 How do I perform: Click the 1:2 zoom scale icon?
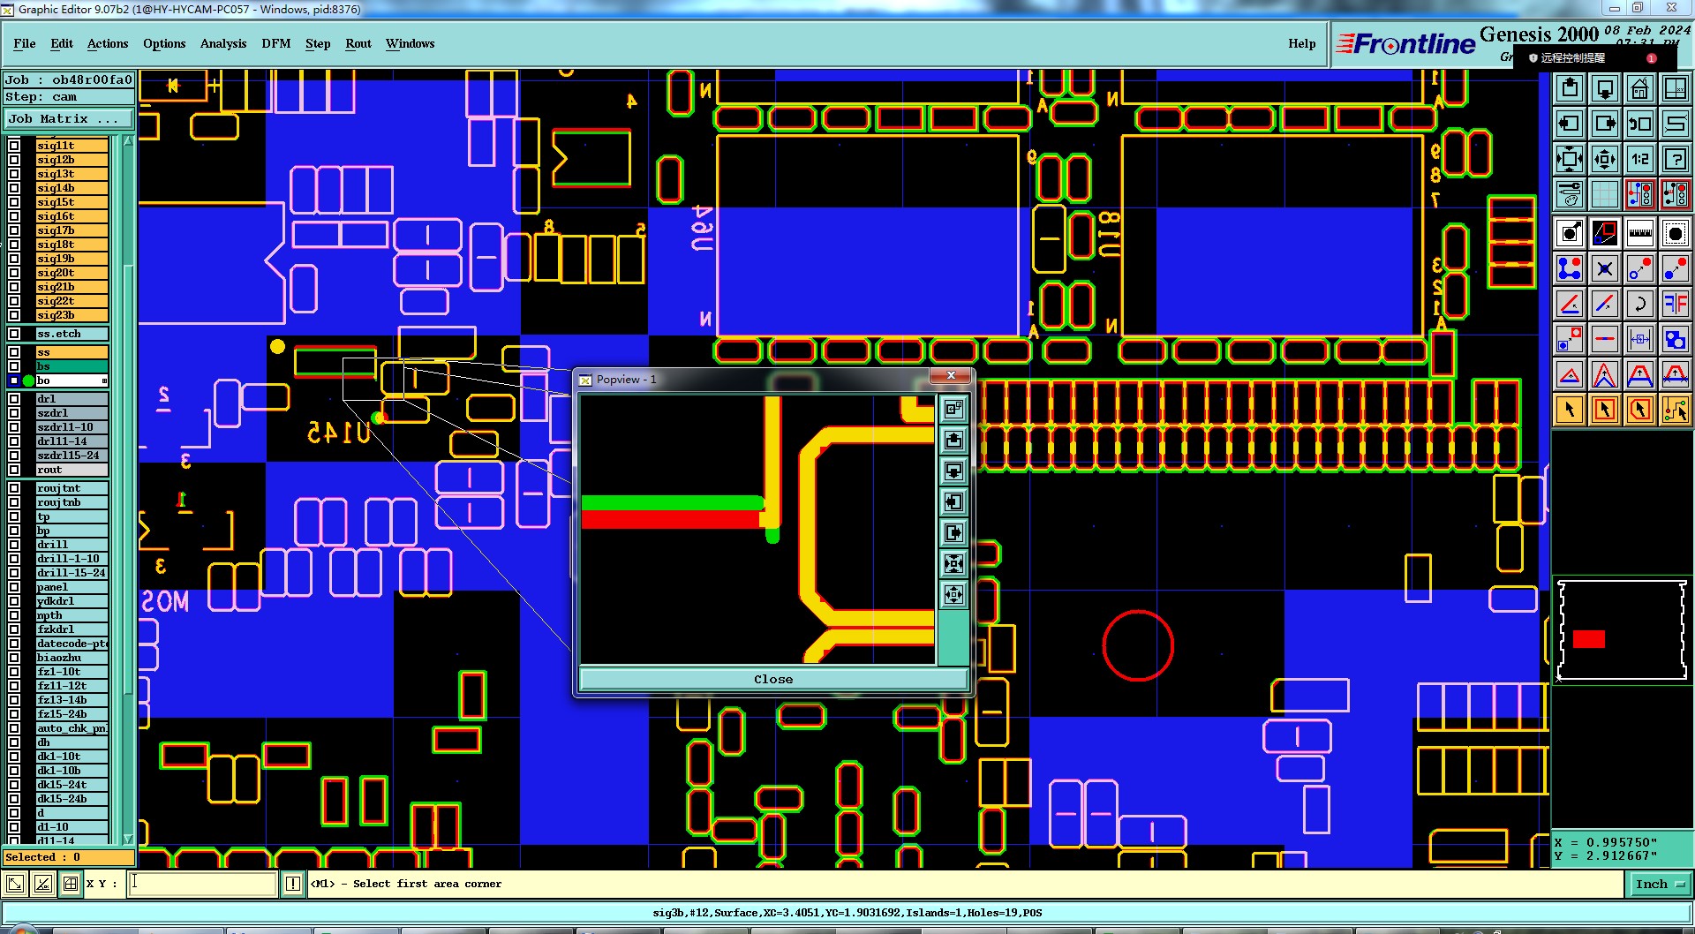(1639, 159)
